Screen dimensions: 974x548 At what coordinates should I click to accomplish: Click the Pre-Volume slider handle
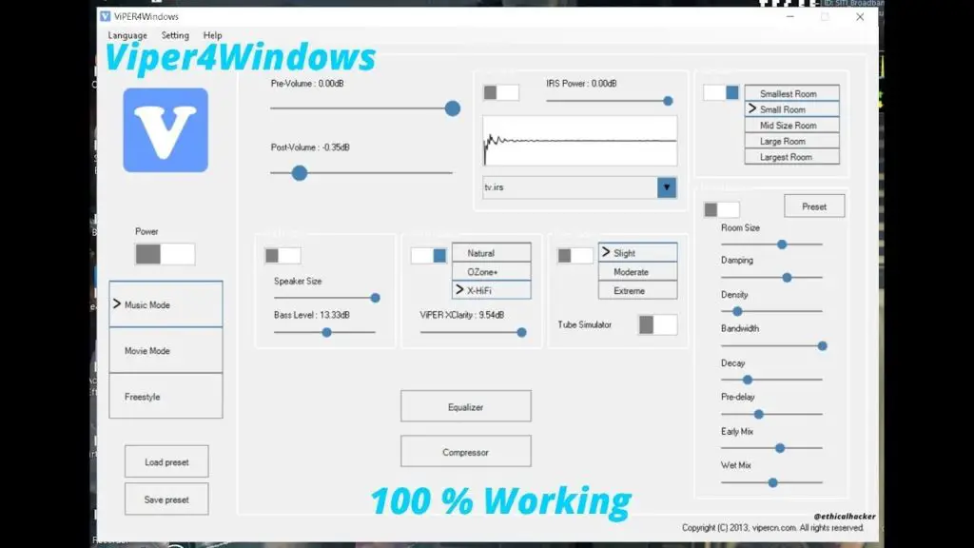[x=452, y=108]
